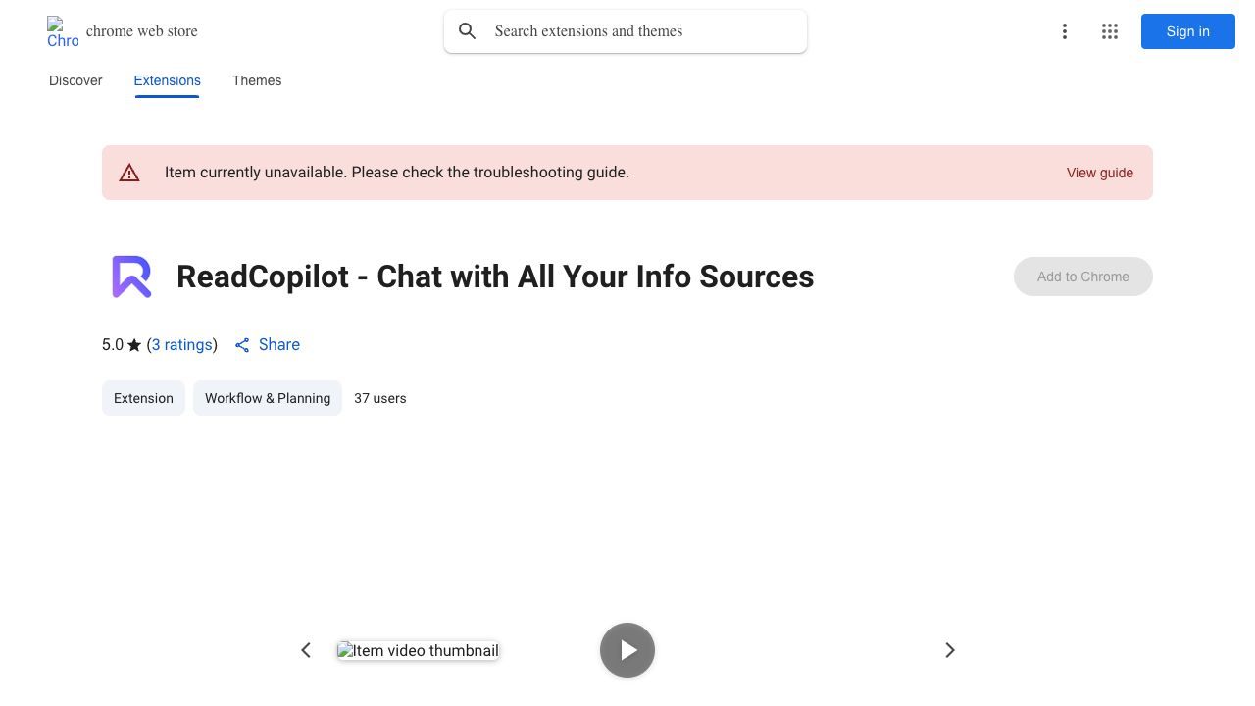
Task: Open the 3 ratings link
Action: pyautogui.click(x=182, y=345)
